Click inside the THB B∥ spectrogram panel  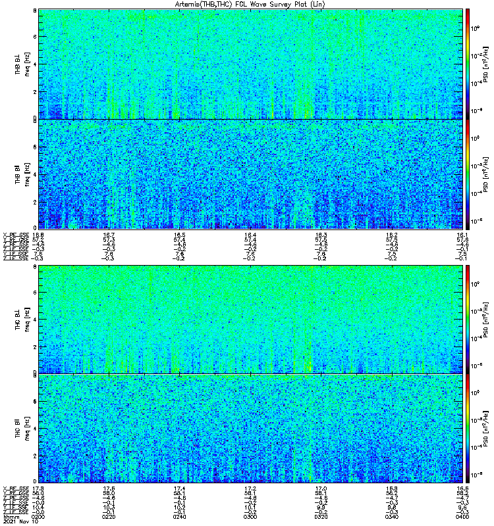(251, 174)
